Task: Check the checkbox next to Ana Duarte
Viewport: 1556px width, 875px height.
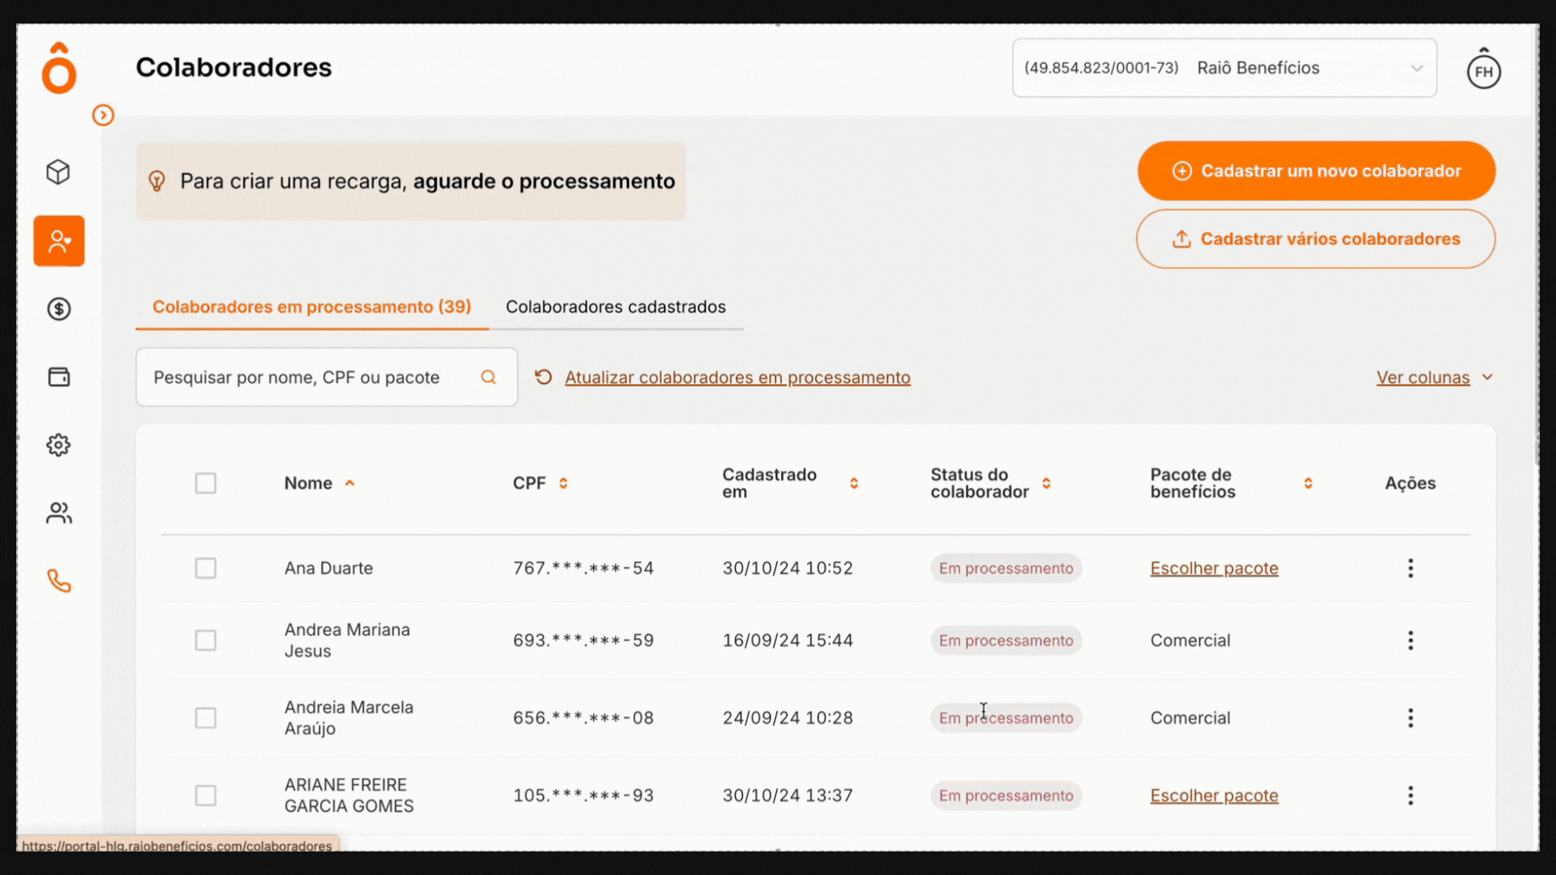Action: tap(206, 568)
